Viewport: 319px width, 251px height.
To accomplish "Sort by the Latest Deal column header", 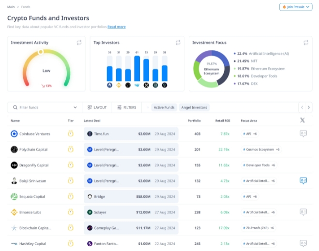I will [x=92, y=120].
